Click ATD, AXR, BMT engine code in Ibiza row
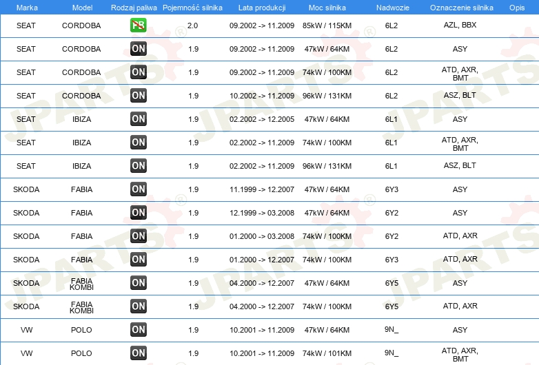The image size is (539, 365). point(460,144)
